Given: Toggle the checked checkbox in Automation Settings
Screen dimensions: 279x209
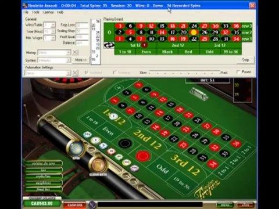Looking at the screenshot, I should tap(87, 73).
